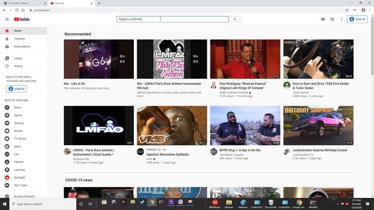Viewport: 374px width, 210px height.
Task: Open the Mix - Like A G6 thumbnail
Action: click(99, 59)
